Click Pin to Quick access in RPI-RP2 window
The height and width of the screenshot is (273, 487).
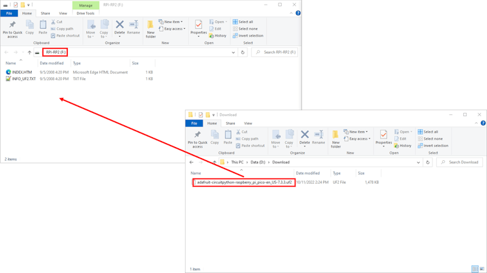[13, 30]
